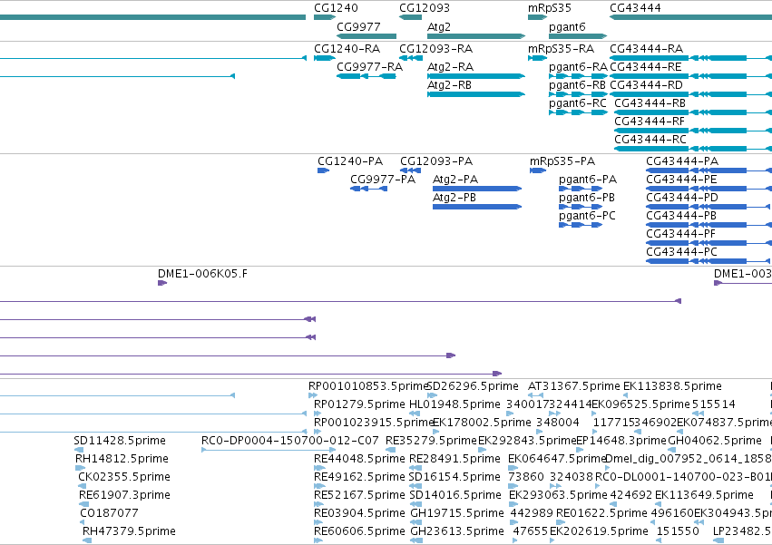Click protein CG12093-PA label
The image size is (772, 545).
pos(436,161)
